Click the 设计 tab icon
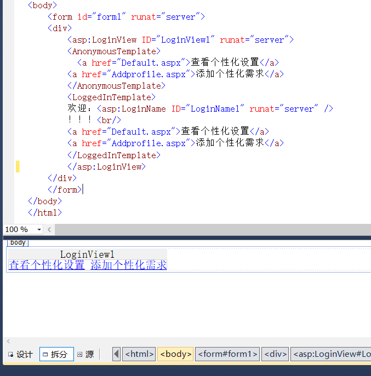Image resolution: width=371 pixels, height=376 pixels. (10, 354)
